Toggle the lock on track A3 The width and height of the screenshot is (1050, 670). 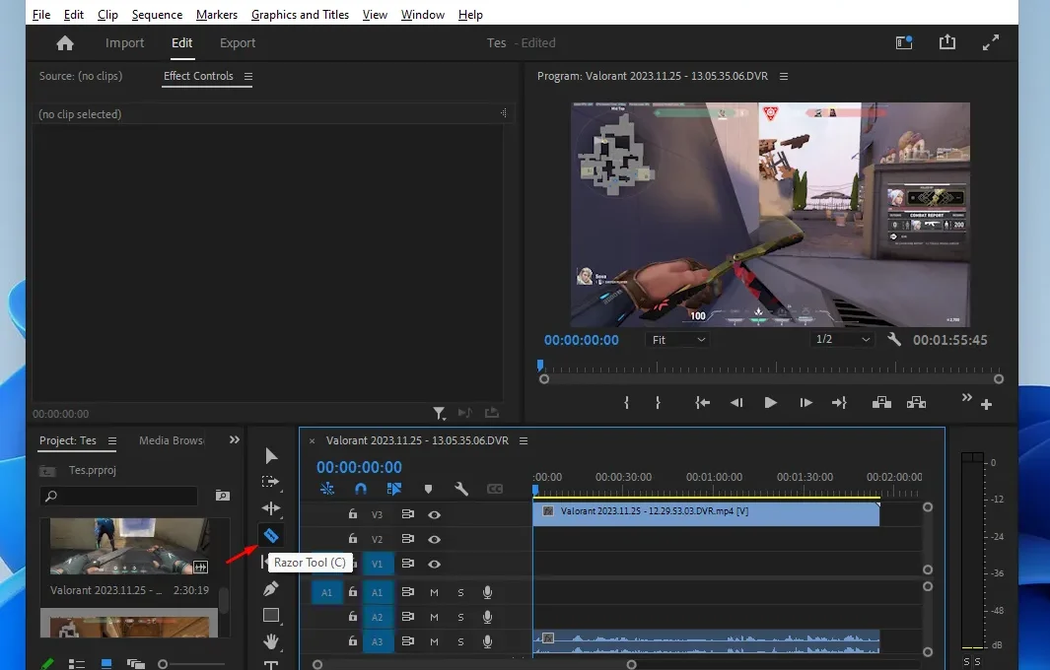pyautogui.click(x=353, y=641)
